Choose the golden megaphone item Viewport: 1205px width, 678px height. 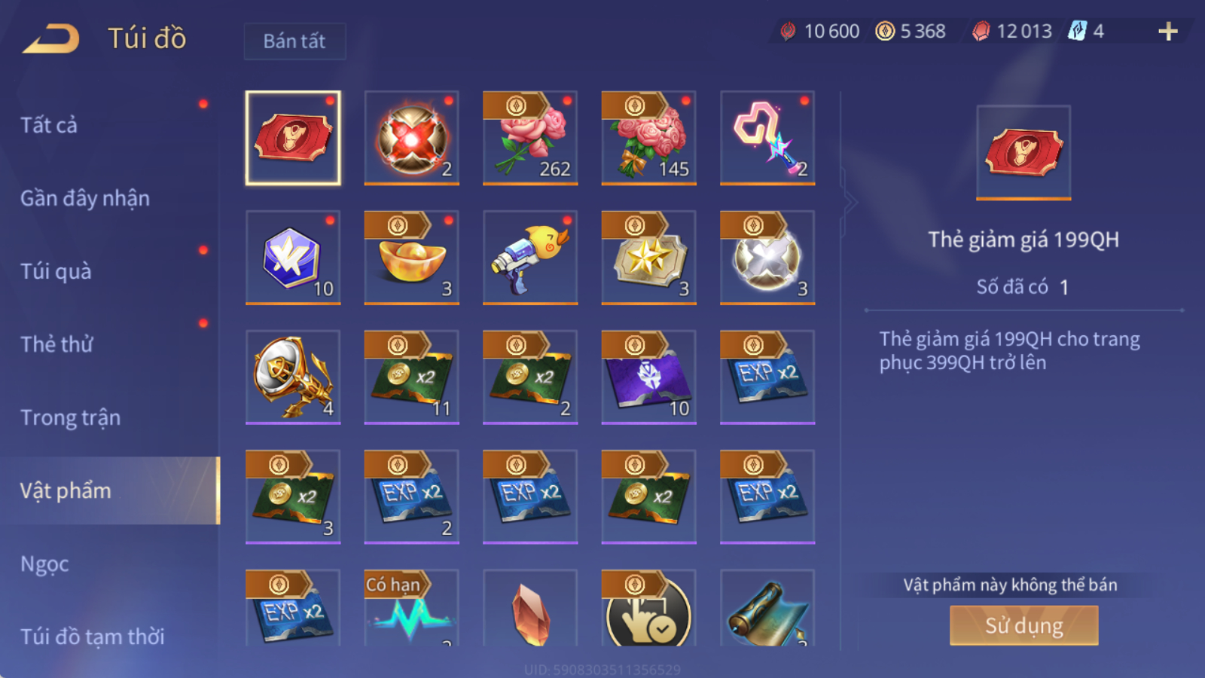coord(293,377)
